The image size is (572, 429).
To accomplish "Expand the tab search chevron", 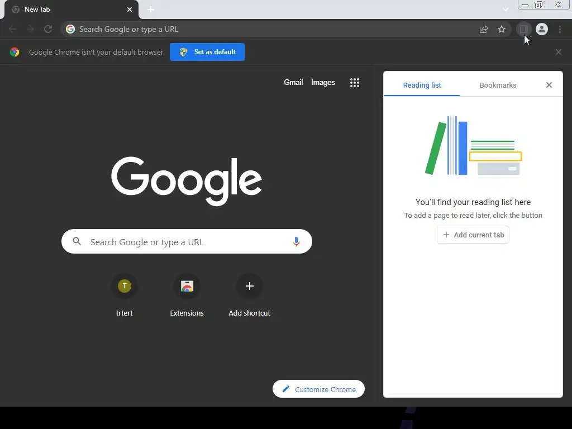I will point(505,9).
